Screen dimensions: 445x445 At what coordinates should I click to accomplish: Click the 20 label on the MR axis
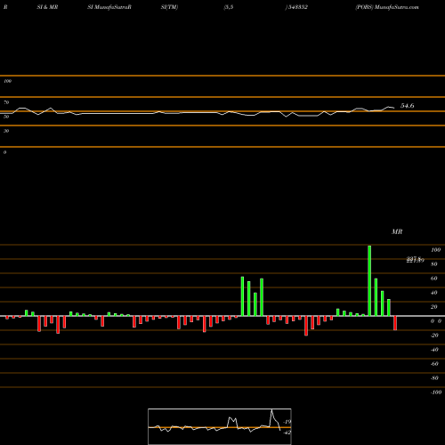coord(434,307)
